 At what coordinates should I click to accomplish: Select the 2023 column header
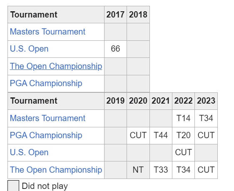(206, 101)
